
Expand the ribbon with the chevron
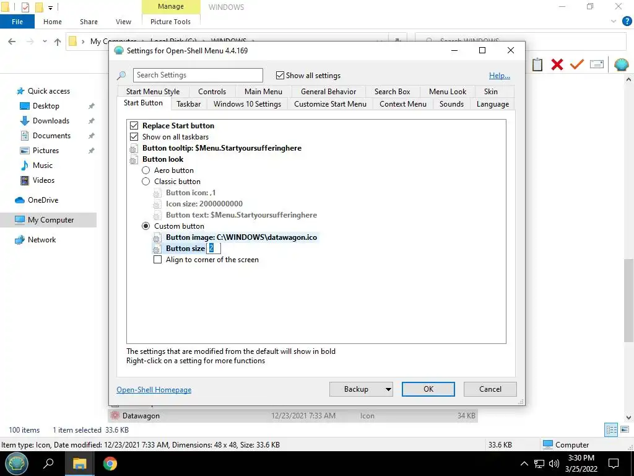tap(614, 22)
